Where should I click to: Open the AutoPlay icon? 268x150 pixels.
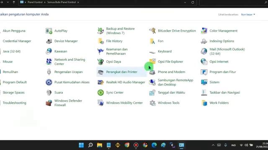point(49,31)
